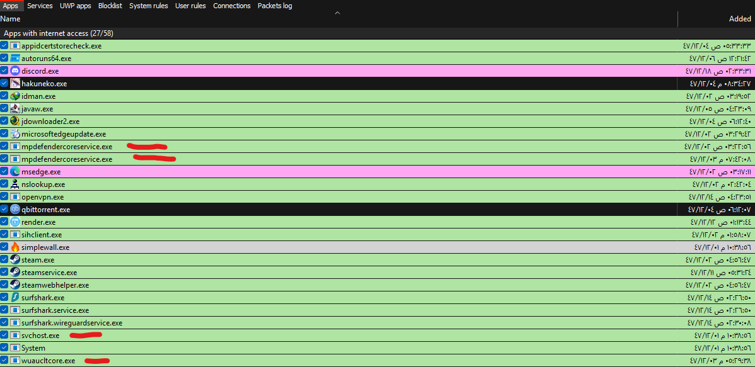755x367 pixels.
Task: Click the steam.exe icon
Action: (x=15, y=260)
